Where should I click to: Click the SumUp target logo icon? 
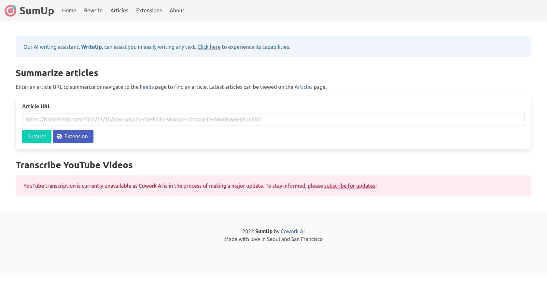coord(10,10)
